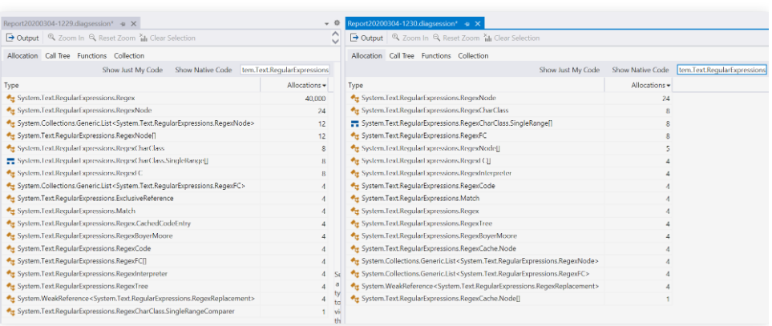Image resolution: width=772 pixels, height=326 pixels.
Task: Open the document list dropdown arrow in the left pane
Action: tap(327, 24)
